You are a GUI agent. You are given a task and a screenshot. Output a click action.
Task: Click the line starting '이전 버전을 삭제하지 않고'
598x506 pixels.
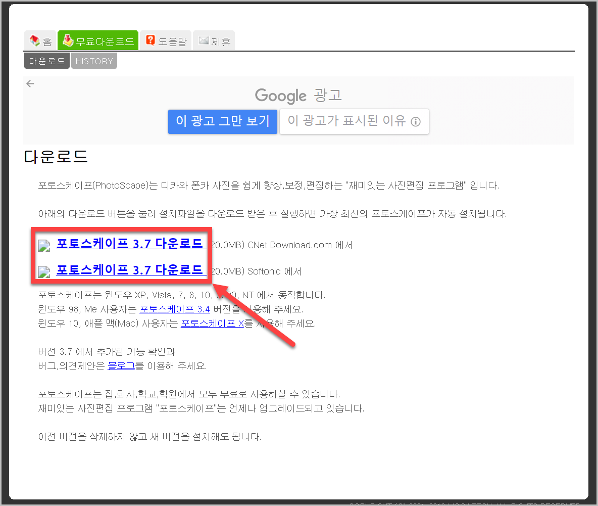pos(150,437)
